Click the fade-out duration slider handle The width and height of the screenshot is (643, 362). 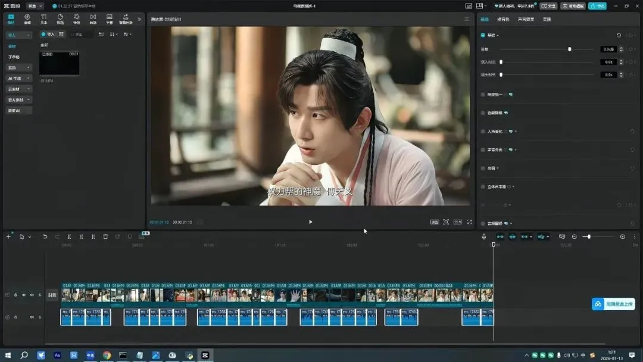[x=501, y=74]
